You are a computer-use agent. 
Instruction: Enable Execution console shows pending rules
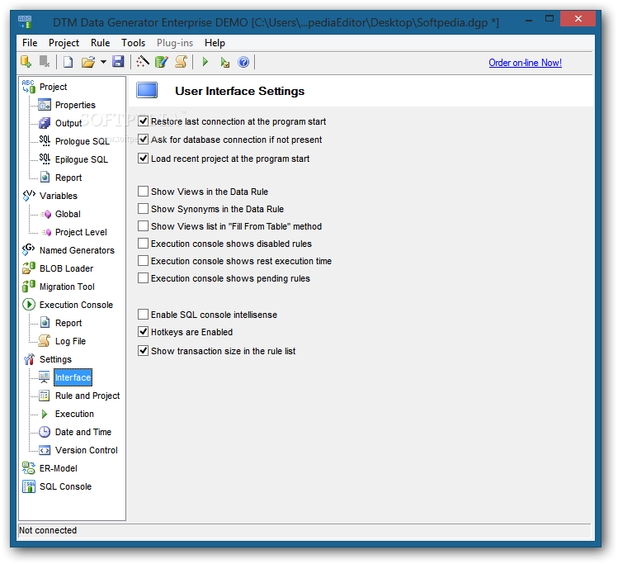tap(143, 278)
